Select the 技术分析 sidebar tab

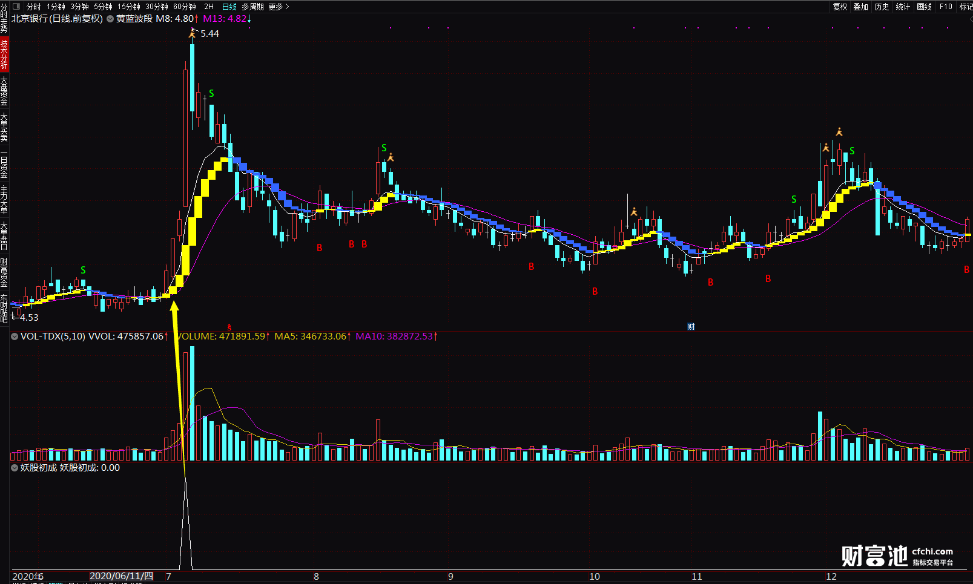pyautogui.click(x=4, y=54)
